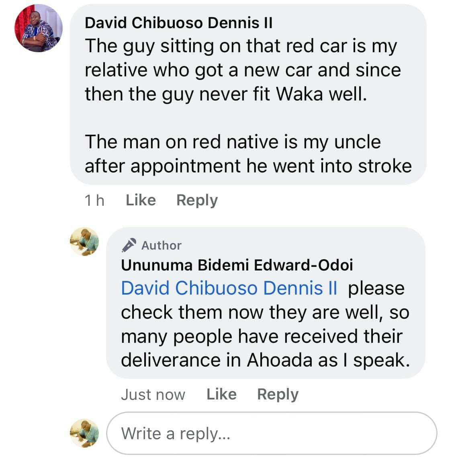Click the pen icon beside Author
This screenshot has height=469, width=452.
coord(129,245)
